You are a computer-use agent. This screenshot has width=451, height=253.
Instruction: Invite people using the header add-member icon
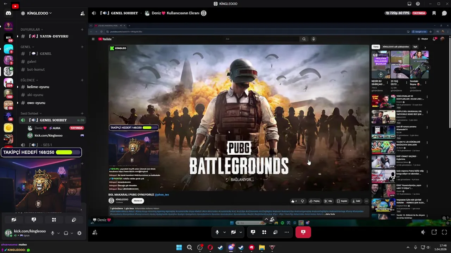82,13
